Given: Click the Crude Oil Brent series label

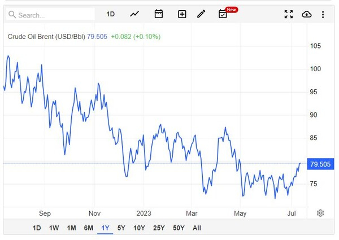Looking at the screenshot, I should click(x=46, y=37).
